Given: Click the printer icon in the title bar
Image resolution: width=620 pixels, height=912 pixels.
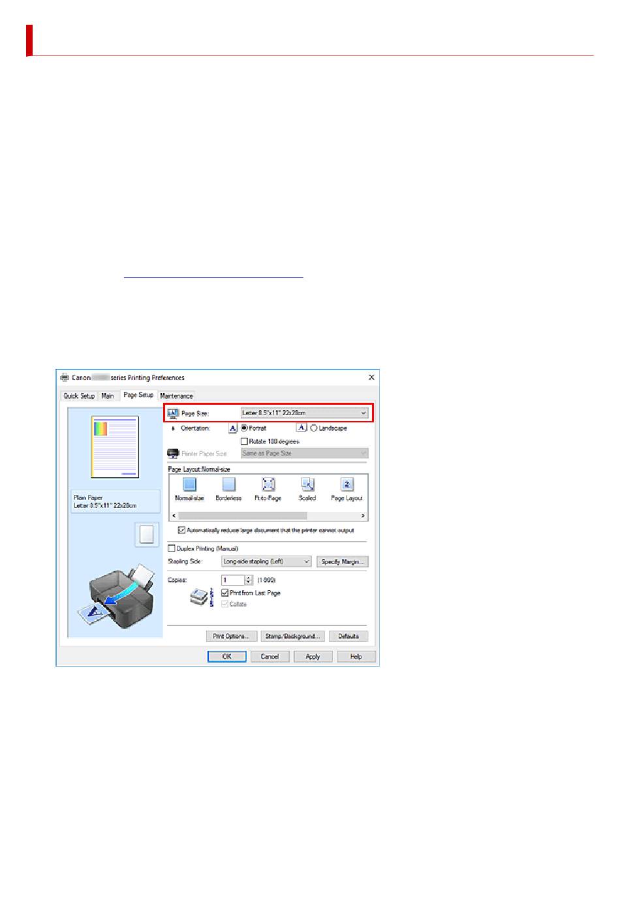Looking at the screenshot, I should coord(65,377).
